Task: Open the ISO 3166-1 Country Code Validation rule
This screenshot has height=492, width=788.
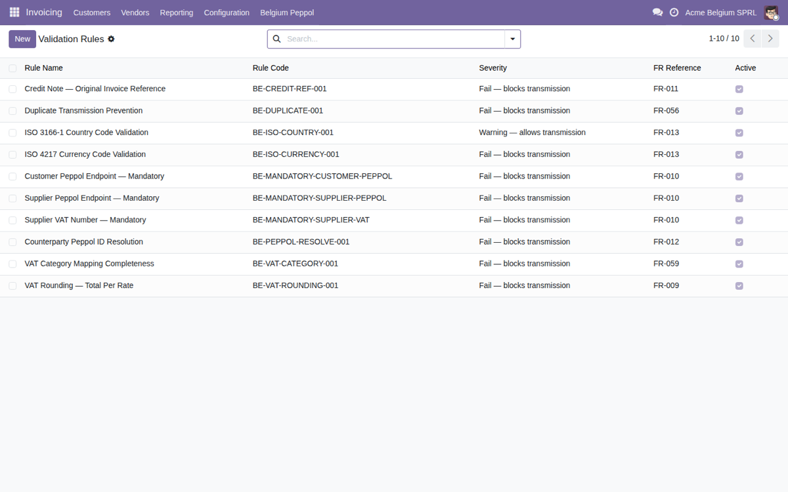Action: click(x=86, y=133)
